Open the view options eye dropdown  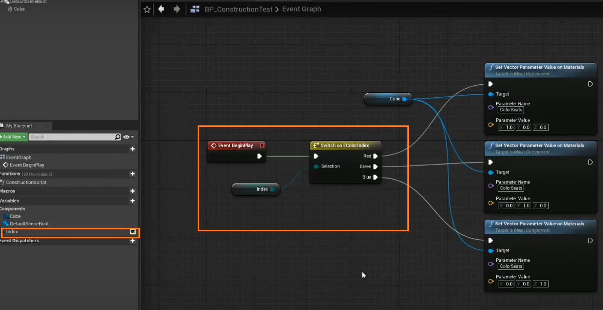(x=128, y=137)
